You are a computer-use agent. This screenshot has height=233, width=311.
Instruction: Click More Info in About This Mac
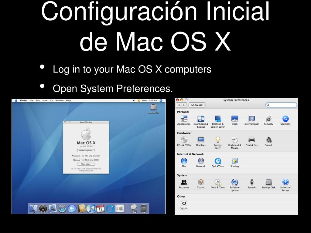click(x=86, y=164)
